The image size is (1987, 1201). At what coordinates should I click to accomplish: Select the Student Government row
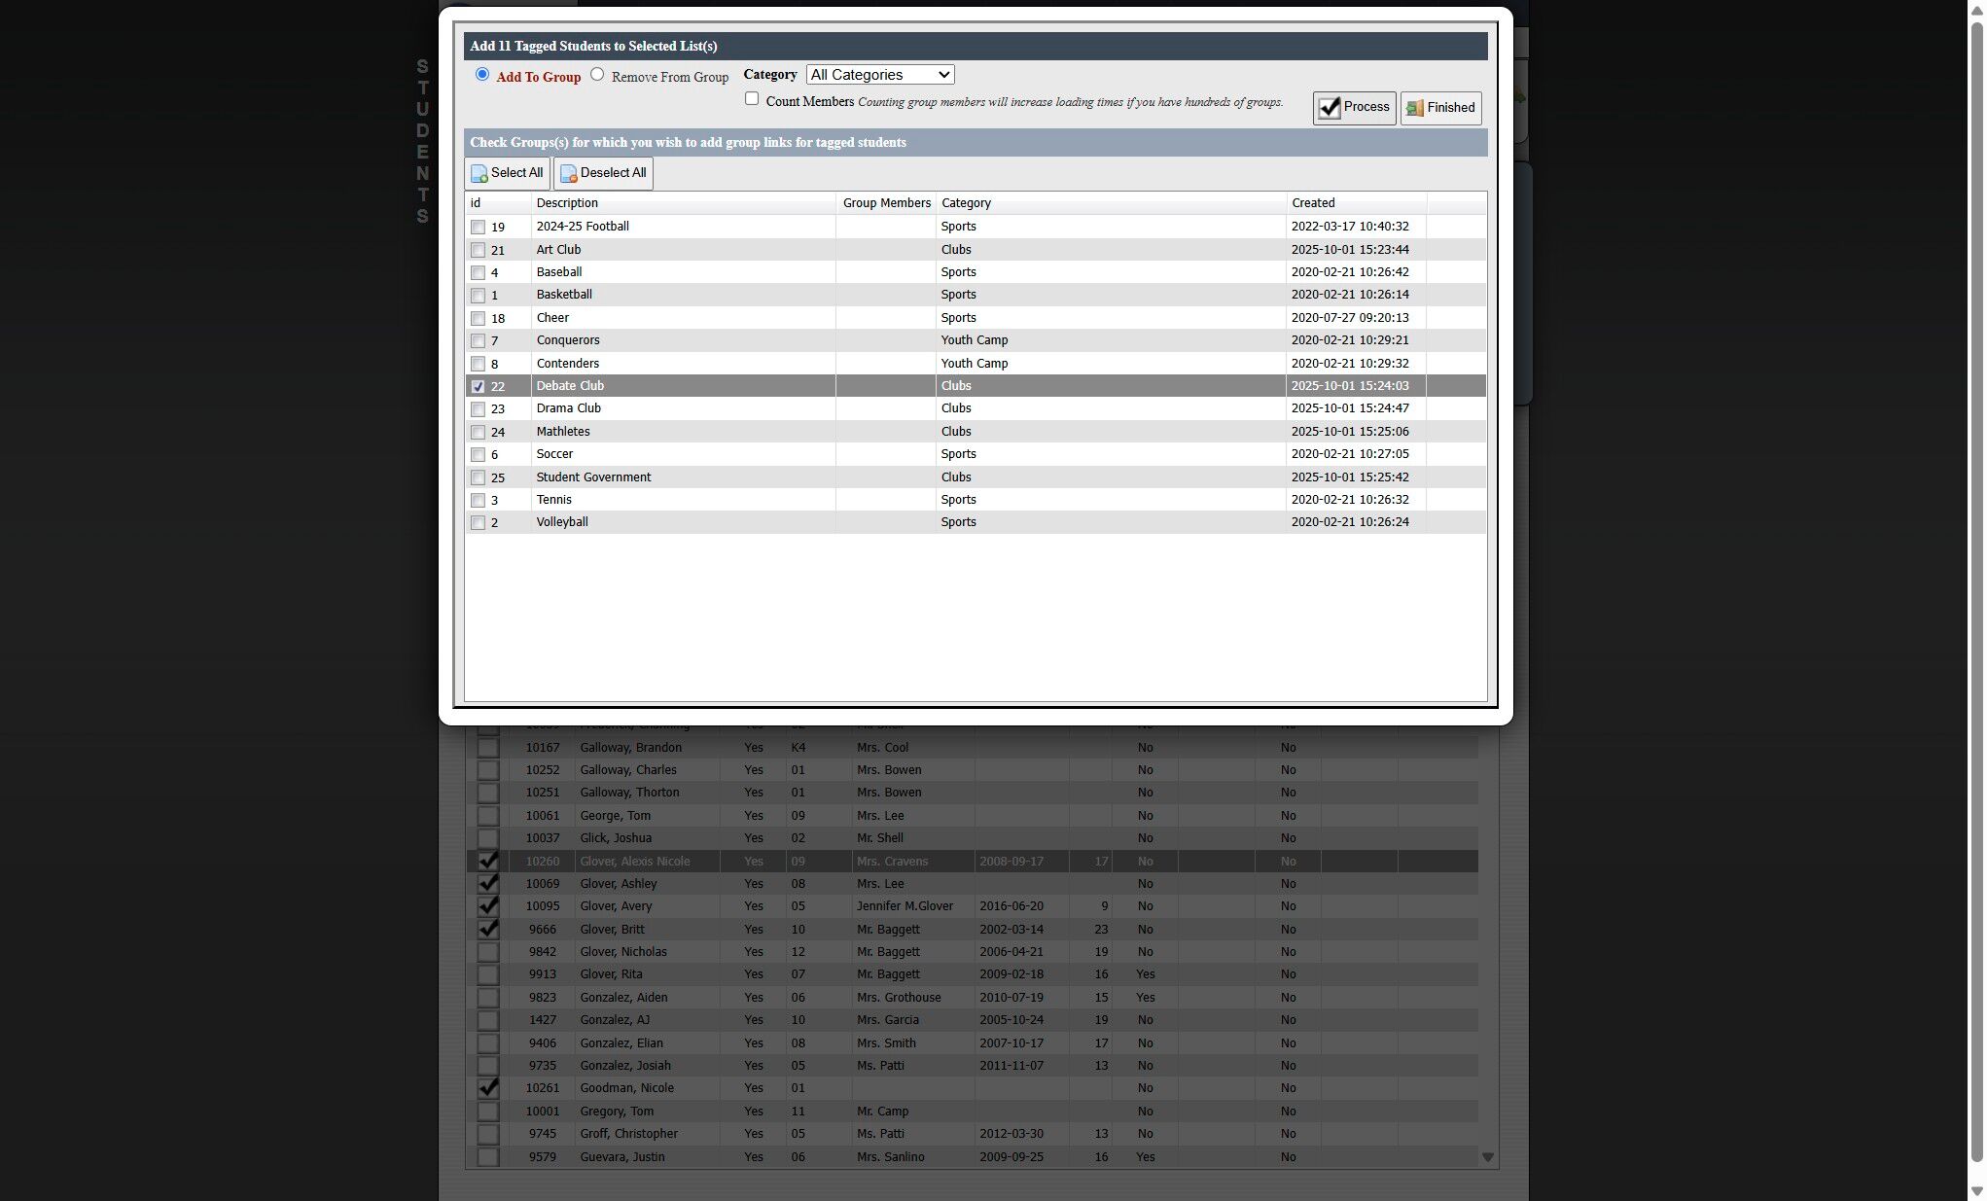tap(593, 477)
